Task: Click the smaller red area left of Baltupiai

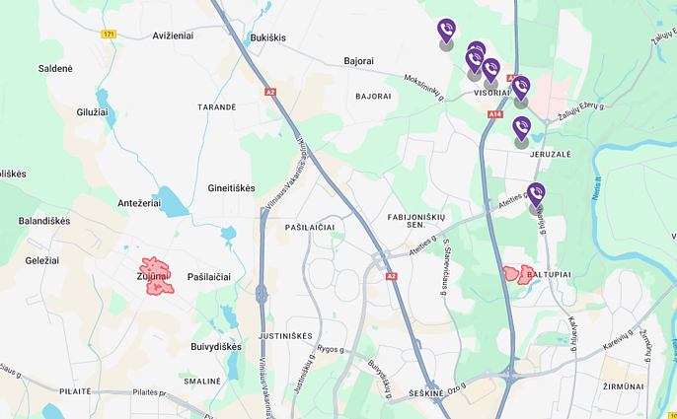Action: coord(511,273)
